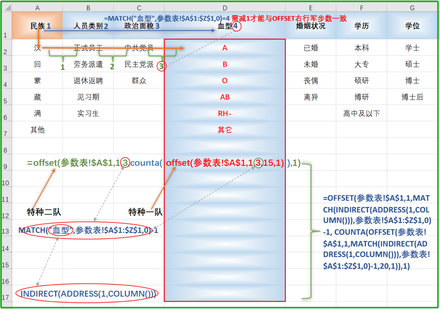This screenshot has width=440, height=309.
Task: Select the 本科 cell
Action: tap(362, 48)
